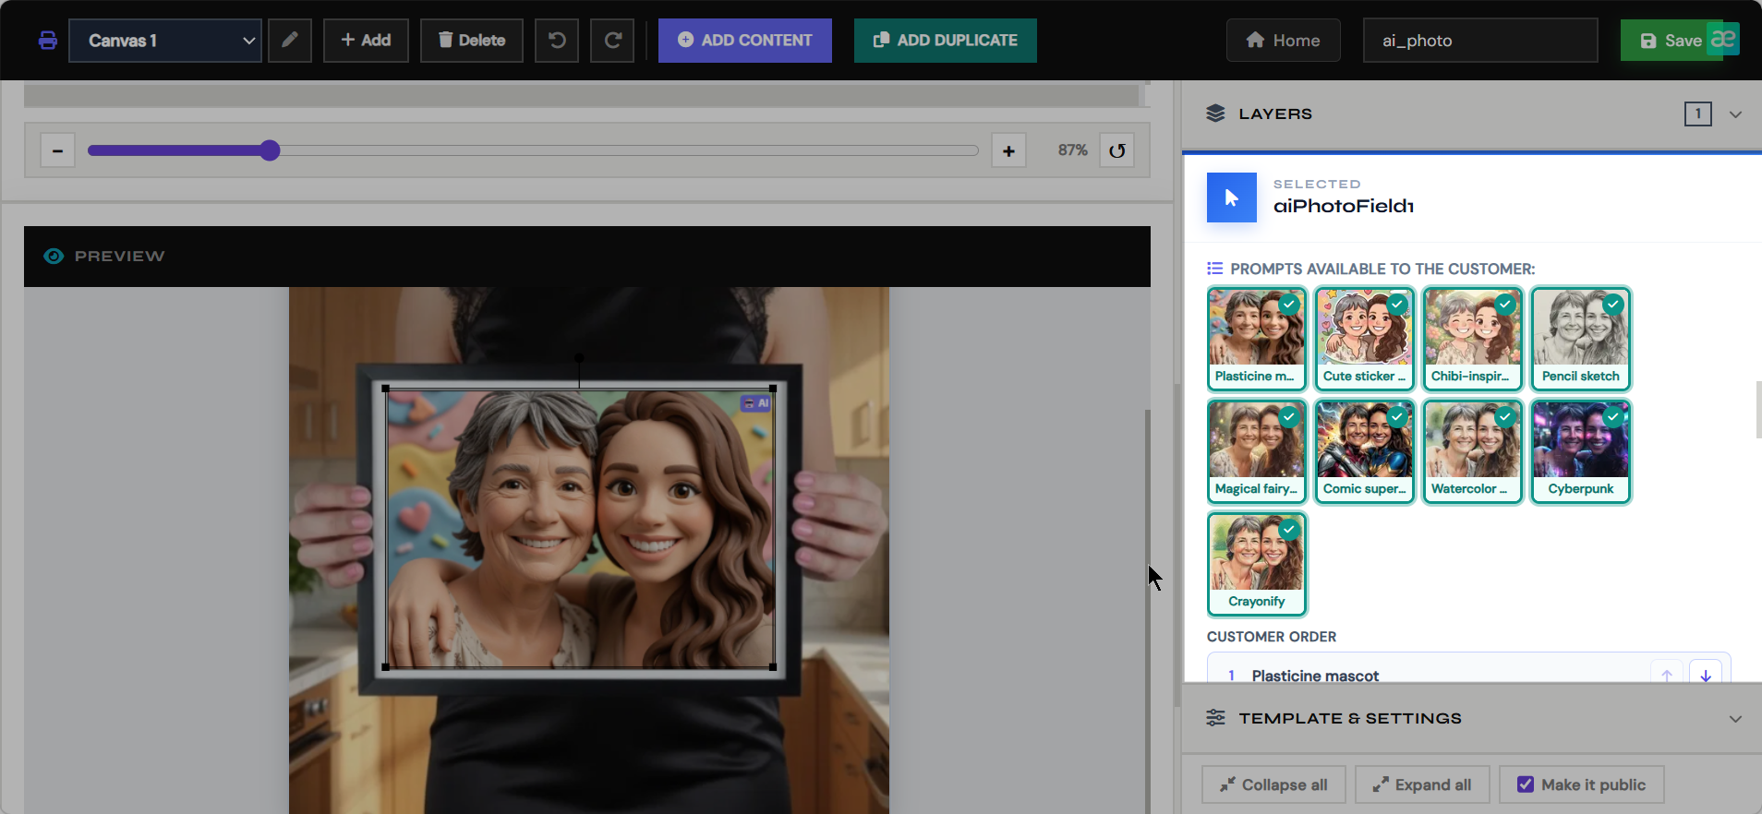The width and height of the screenshot is (1762, 814).
Task: Collapse all panels
Action: tap(1273, 784)
